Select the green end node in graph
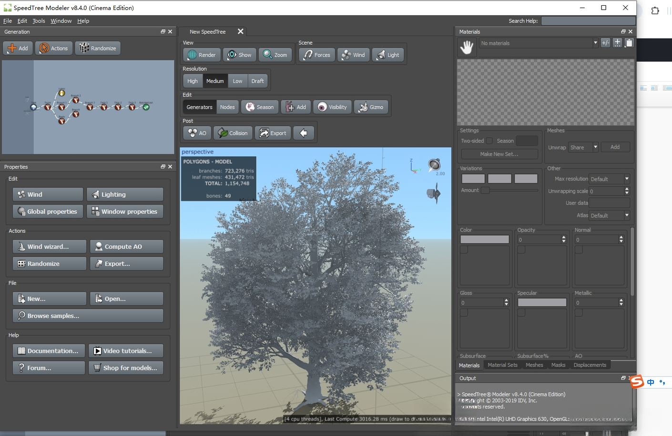Image resolution: width=672 pixels, height=436 pixels. 146,107
